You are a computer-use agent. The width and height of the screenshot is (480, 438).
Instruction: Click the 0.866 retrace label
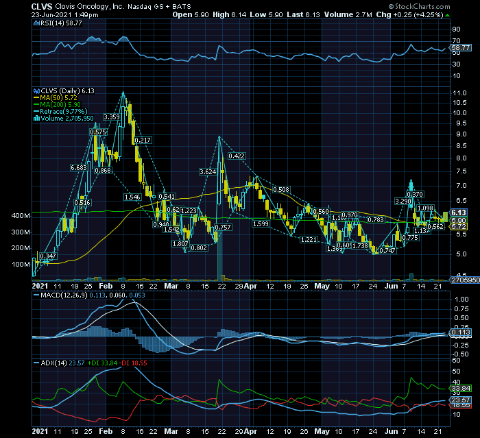103,170
